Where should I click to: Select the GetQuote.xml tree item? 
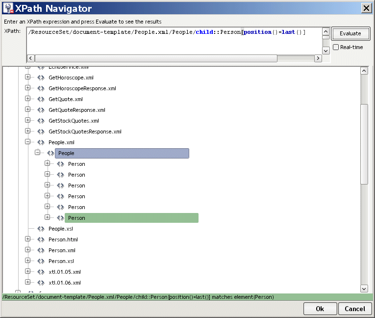[66, 99]
